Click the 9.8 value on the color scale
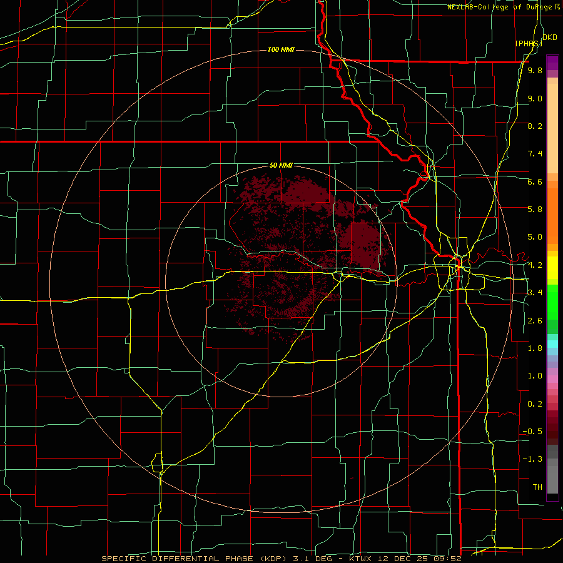 535,70
